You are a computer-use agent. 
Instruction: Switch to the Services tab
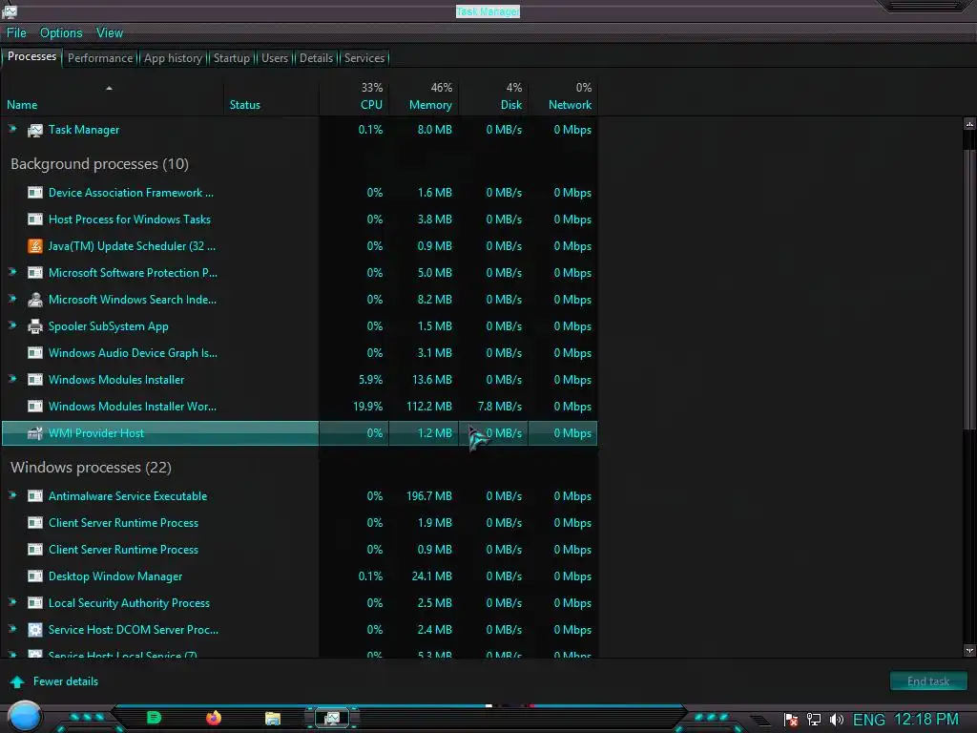tap(364, 58)
